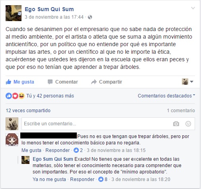Click Responder under the first comment
Viewport: 201px width, 189px height.
point(57,150)
